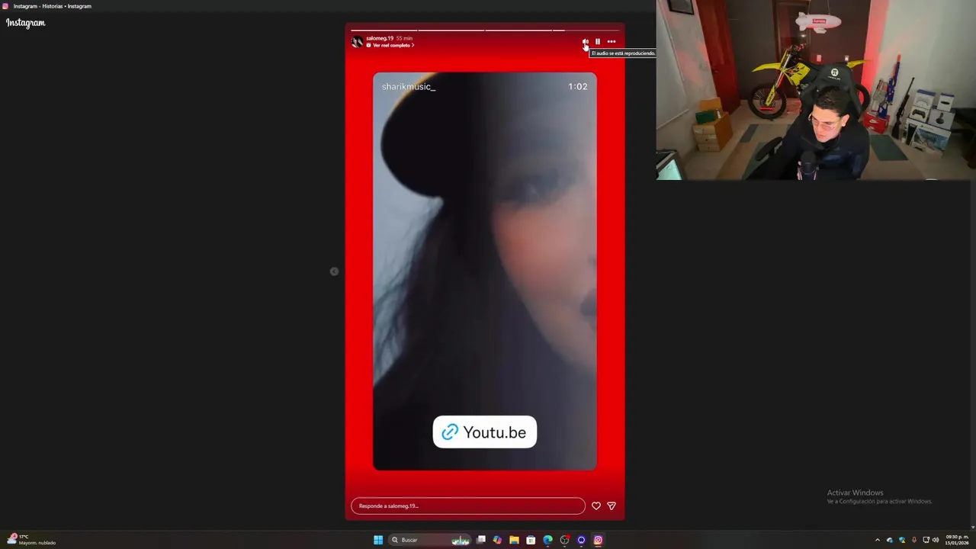The width and height of the screenshot is (976, 549).
Task: Open "Ver reel completo" link
Action: [x=390, y=46]
